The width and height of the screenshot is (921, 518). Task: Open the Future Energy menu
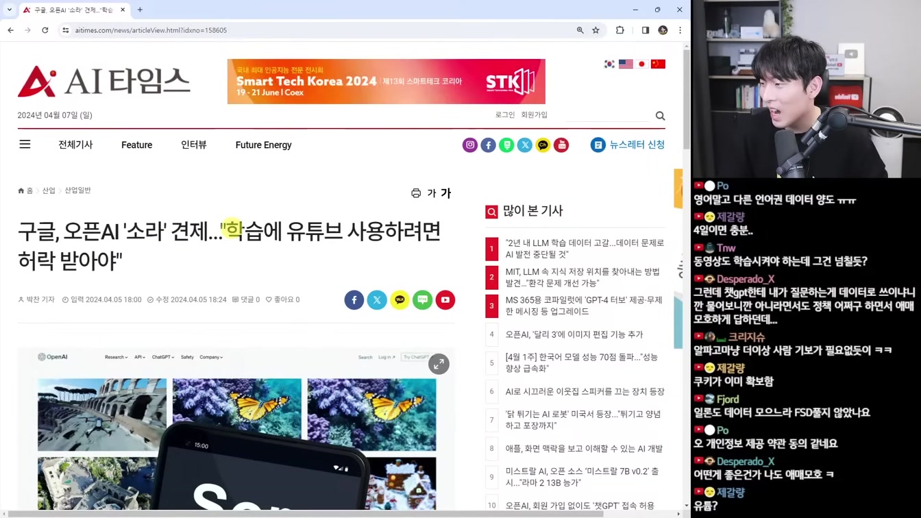263,145
